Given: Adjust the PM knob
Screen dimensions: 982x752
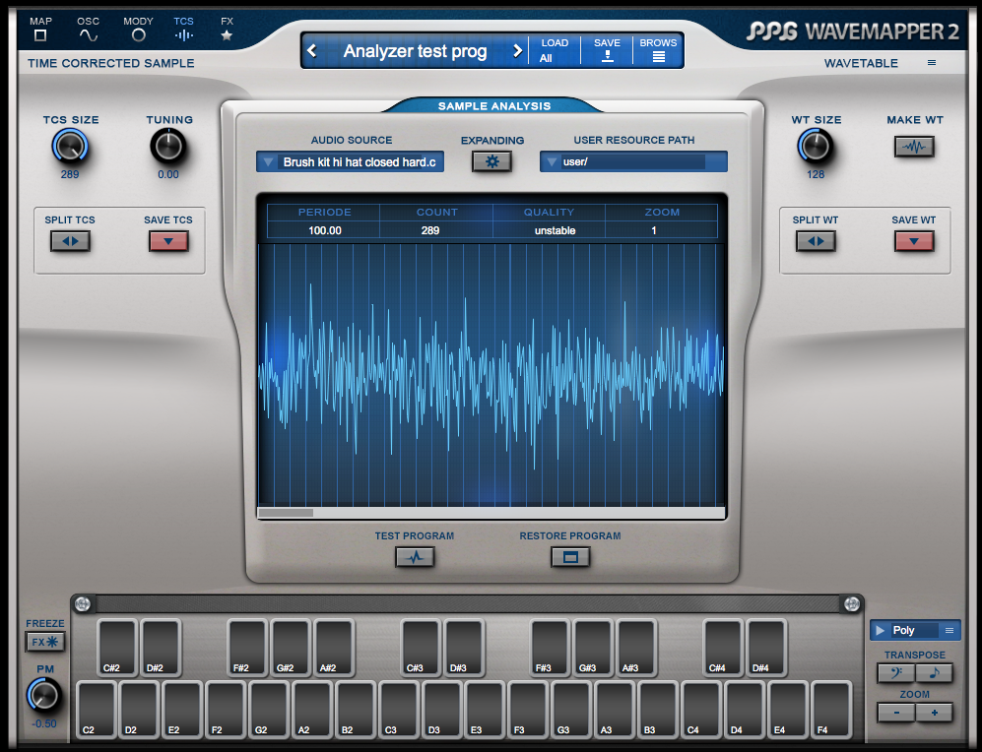Looking at the screenshot, I should tap(44, 696).
